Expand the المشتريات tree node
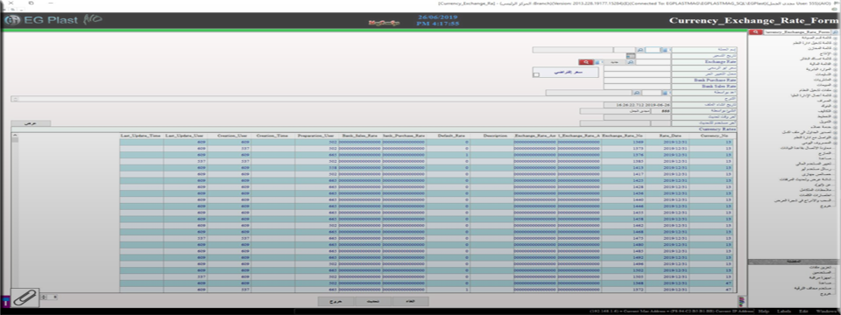841x315 pixels. [x=835, y=80]
